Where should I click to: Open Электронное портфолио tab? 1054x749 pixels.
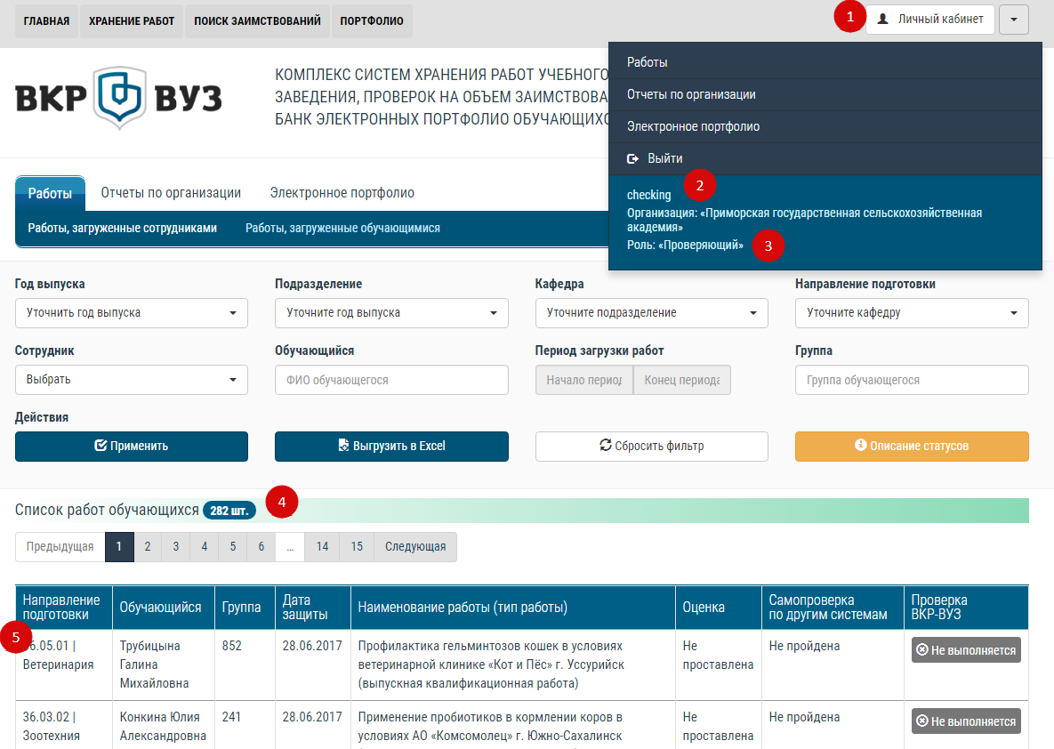point(342,193)
